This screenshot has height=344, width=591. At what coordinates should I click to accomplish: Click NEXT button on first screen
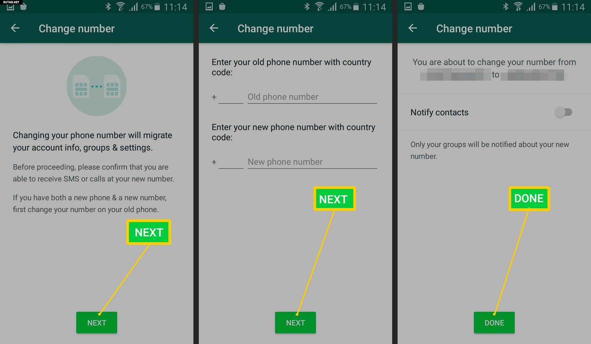(97, 322)
